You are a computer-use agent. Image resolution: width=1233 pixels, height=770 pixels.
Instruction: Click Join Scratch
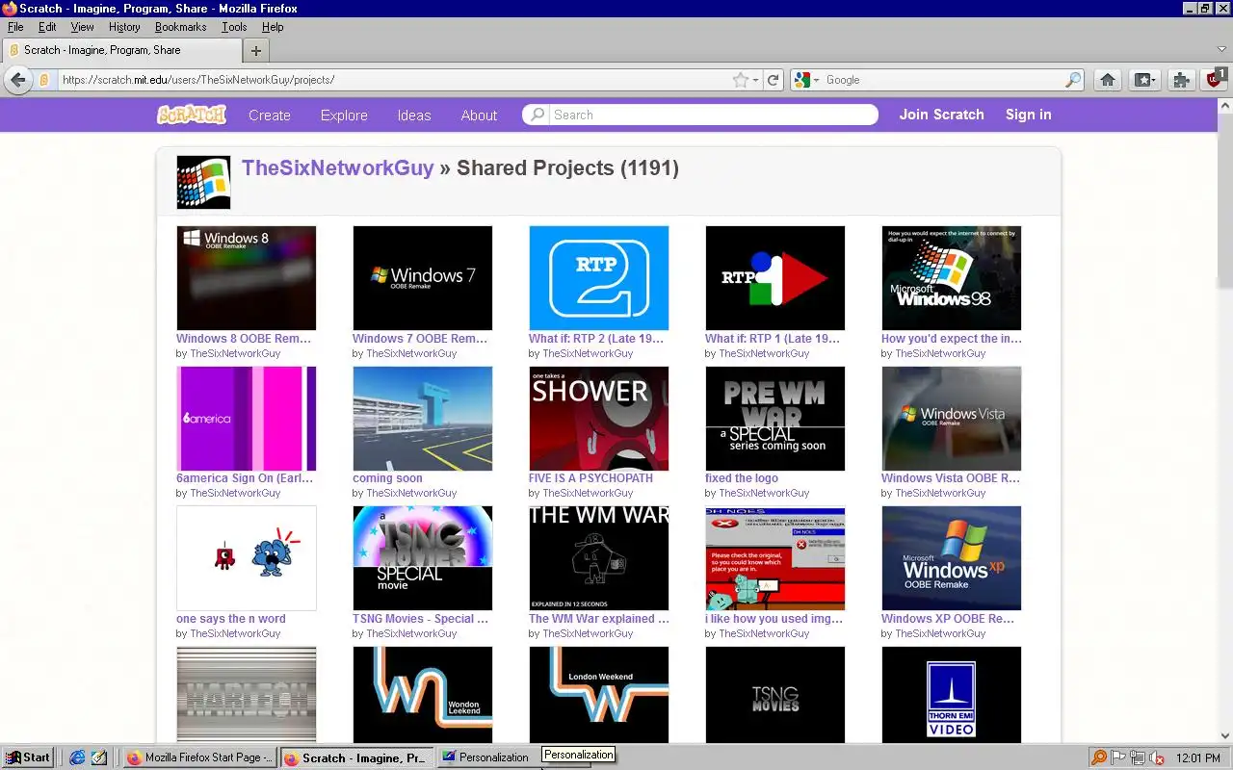(942, 114)
